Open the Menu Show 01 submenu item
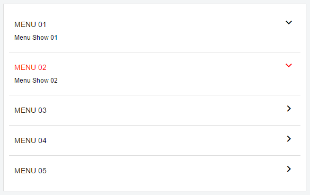The height and width of the screenshot is (195, 310). pos(36,38)
